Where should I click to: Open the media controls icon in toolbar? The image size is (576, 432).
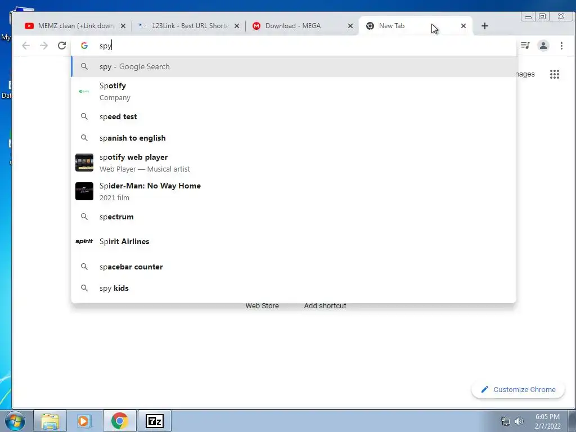[525, 46]
